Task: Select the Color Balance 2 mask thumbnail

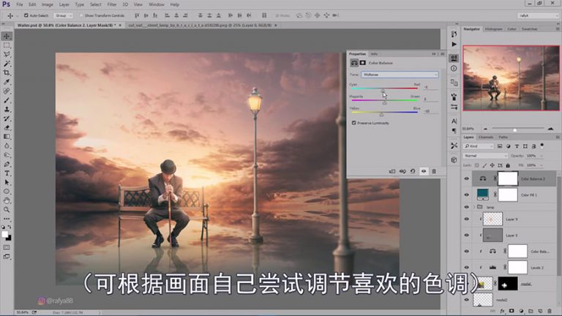Action: point(508,178)
